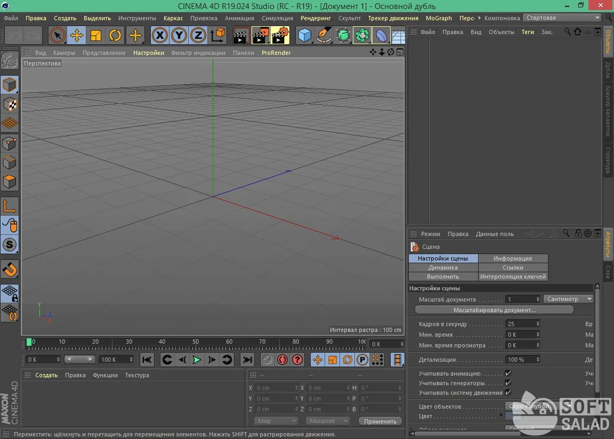Viewport: 614px width, 439px height.
Task: Render to Picture Viewer icon
Action: pos(261,36)
